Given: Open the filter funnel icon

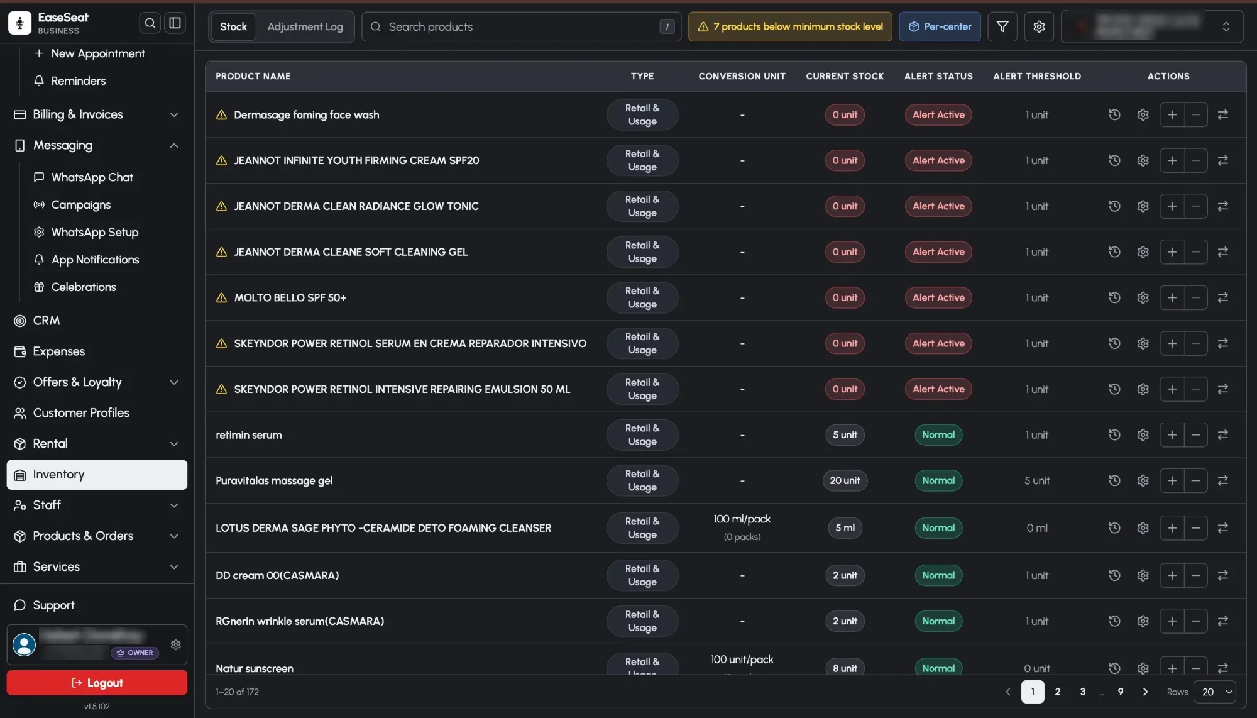Looking at the screenshot, I should pos(1002,26).
